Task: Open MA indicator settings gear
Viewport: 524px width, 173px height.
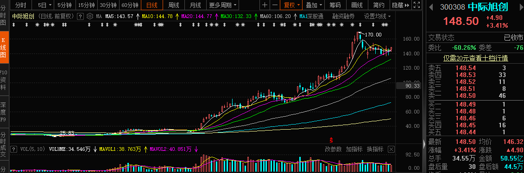Action: click(x=89, y=16)
